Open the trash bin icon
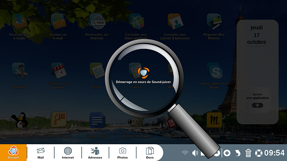The image size is (287, 161). 248,153
